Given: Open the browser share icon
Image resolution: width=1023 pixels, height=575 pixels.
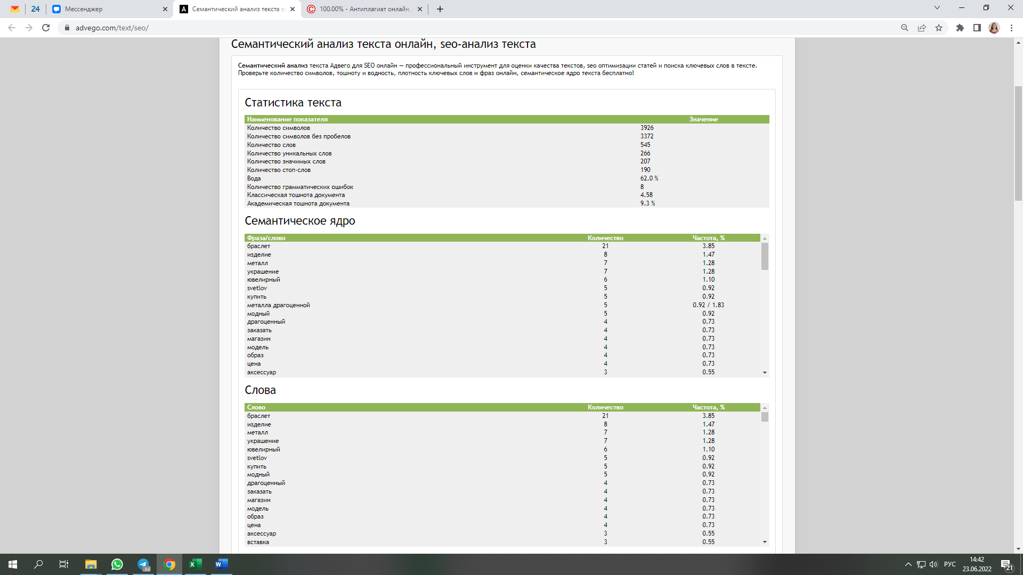Looking at the screenshot, I should 922,28.
